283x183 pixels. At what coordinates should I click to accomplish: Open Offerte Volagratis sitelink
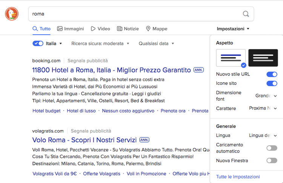point(102,174)
